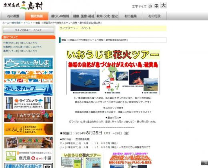Open the ジャンベSchool banner
This screenshot has width=208, height=168.
click(28, 142)
